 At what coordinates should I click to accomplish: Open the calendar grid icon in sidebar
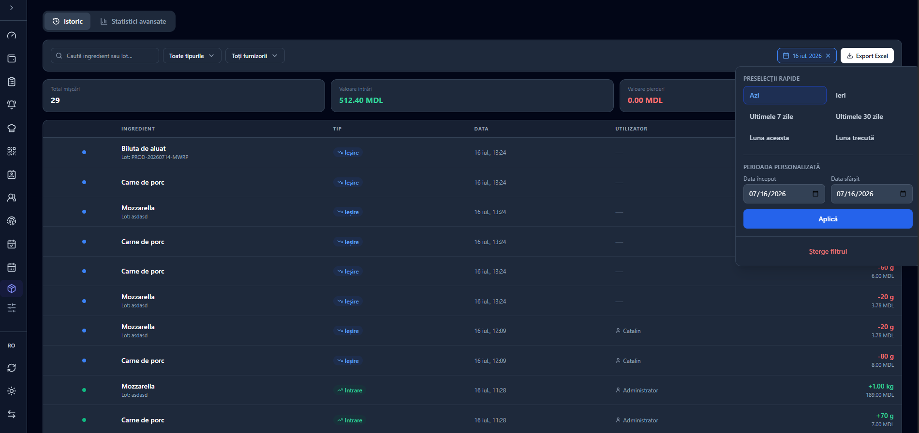point(12,267)
